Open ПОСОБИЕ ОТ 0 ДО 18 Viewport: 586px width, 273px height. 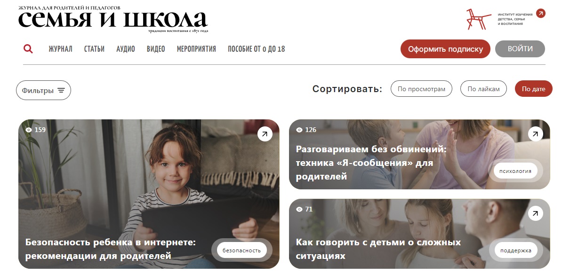[x=256, y=49]
